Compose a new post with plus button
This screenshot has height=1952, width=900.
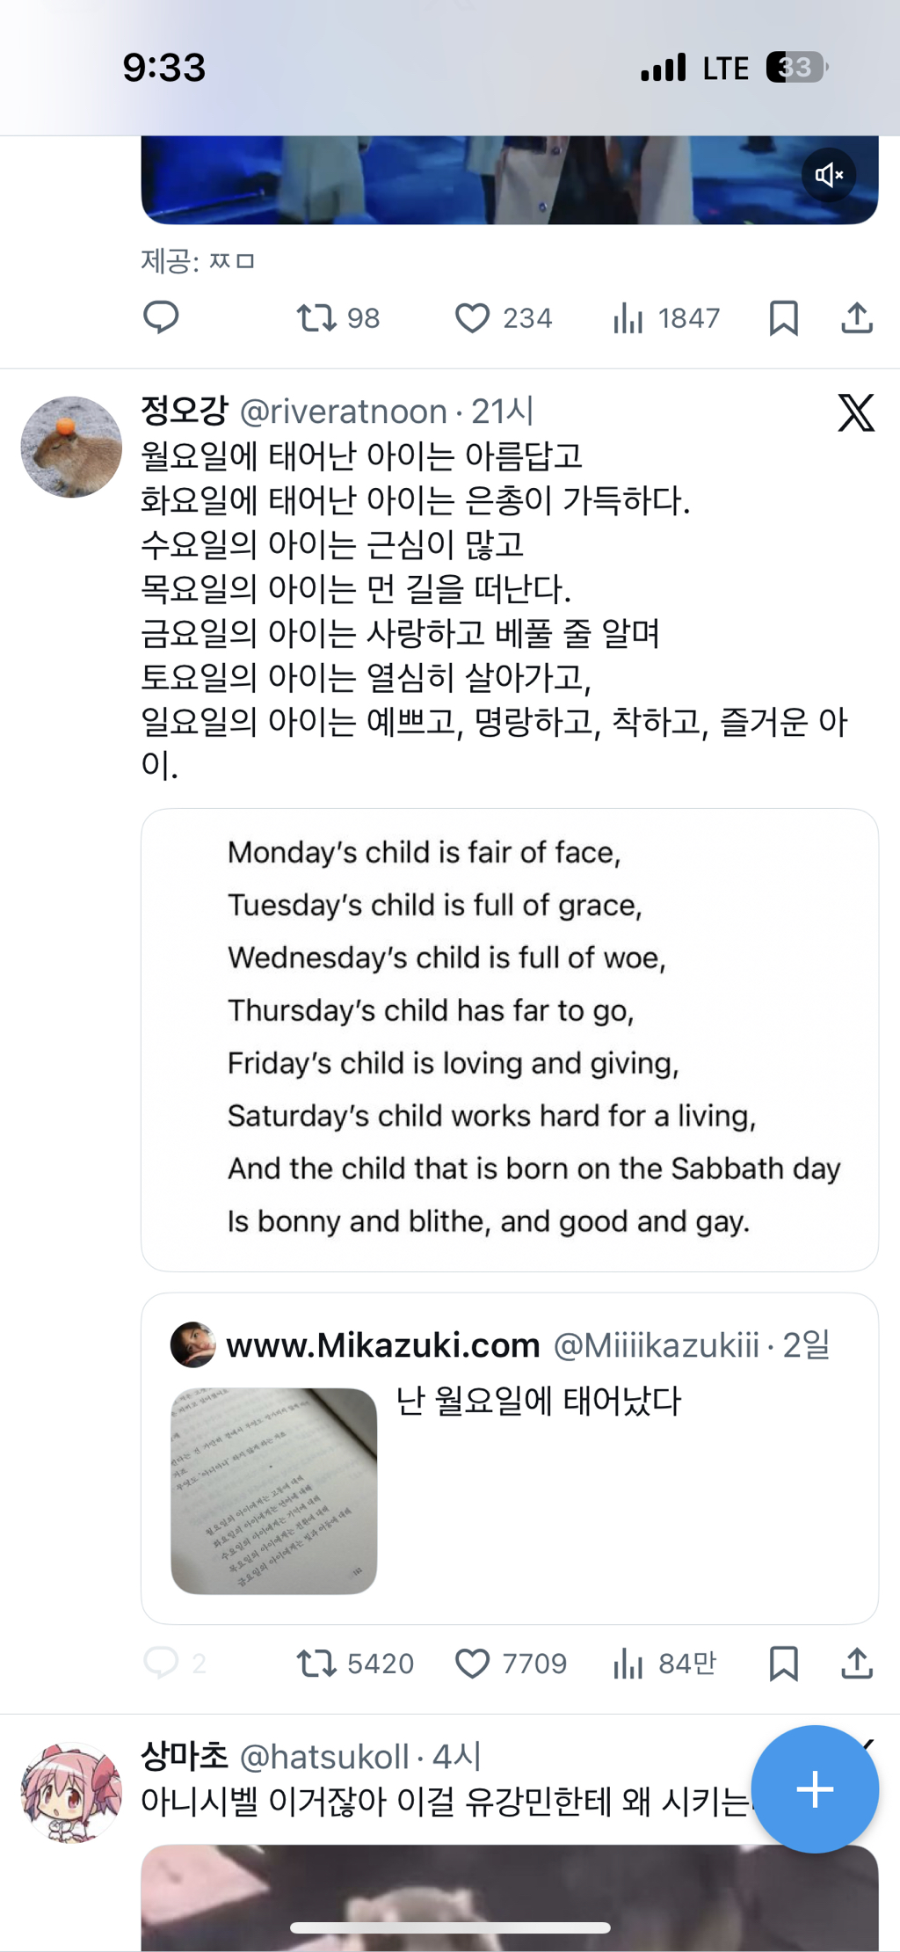coord(815,1789)
